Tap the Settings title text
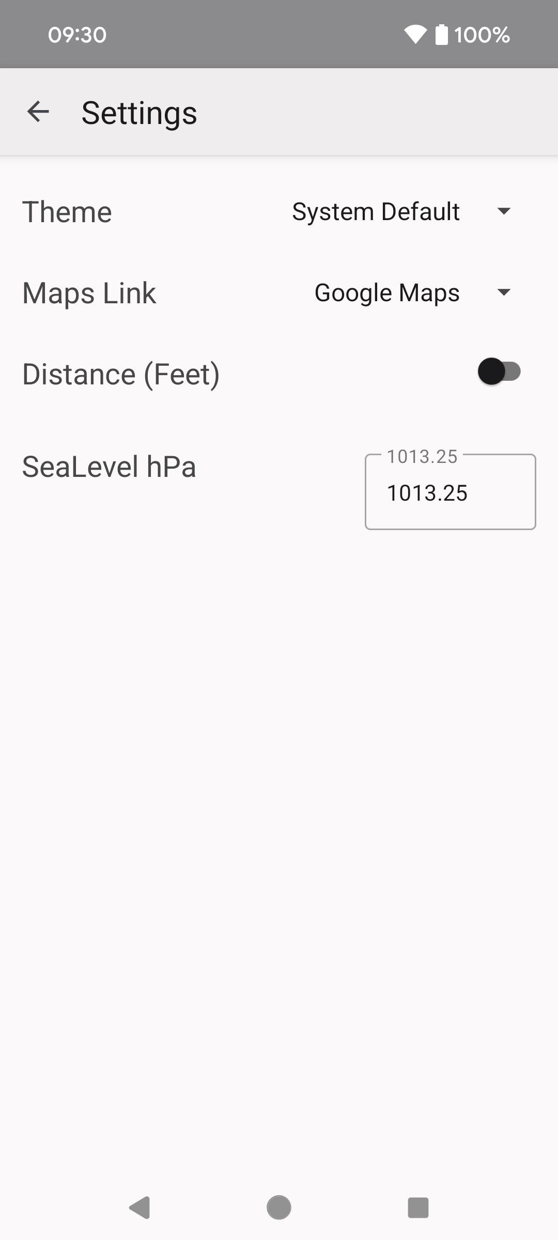The width and height of the screenshot is (558, 1240). [x=139, y=113]
